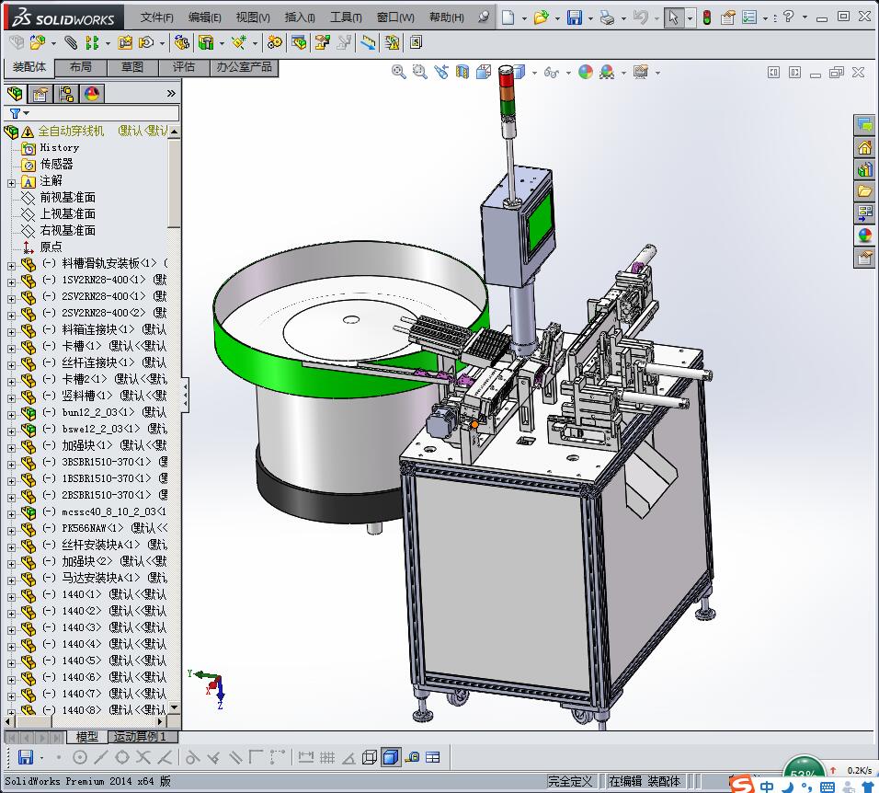This screenshot has width=879, height=793.
Task: Open the 办公室产品 tab
Action: pyautogui.click(x=244, y=67)
